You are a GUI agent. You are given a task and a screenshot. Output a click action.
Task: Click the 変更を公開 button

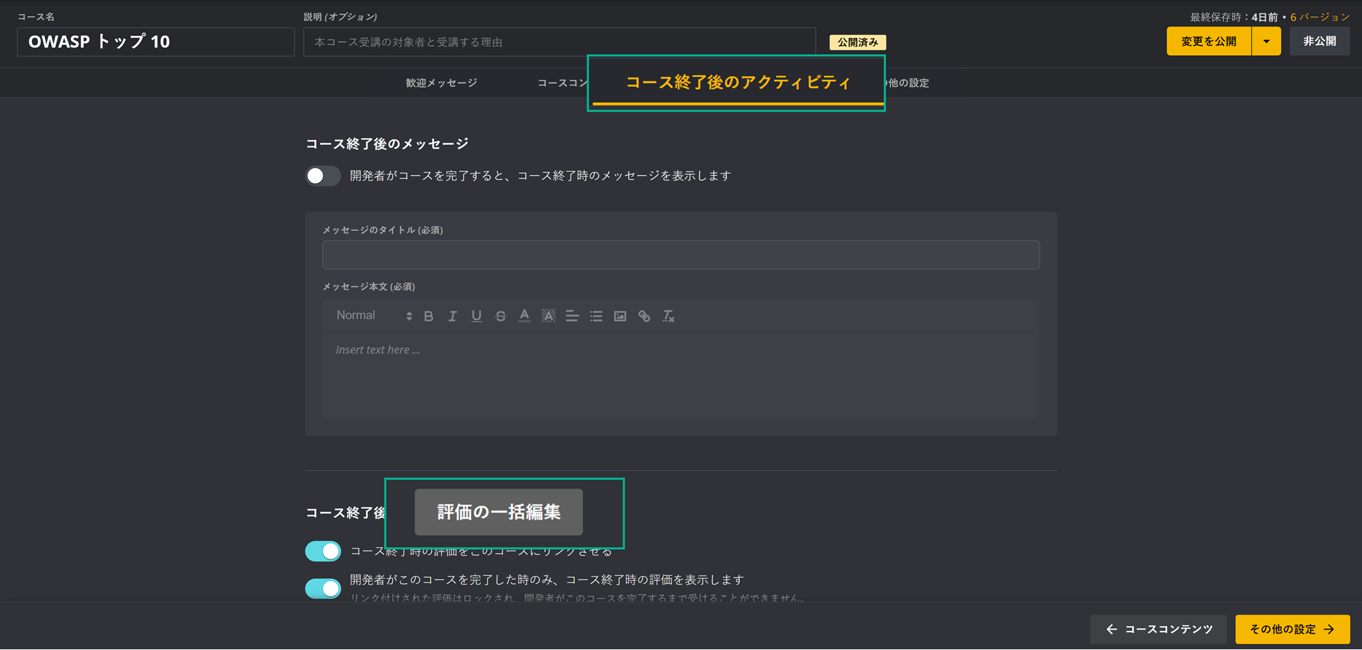1209,42
